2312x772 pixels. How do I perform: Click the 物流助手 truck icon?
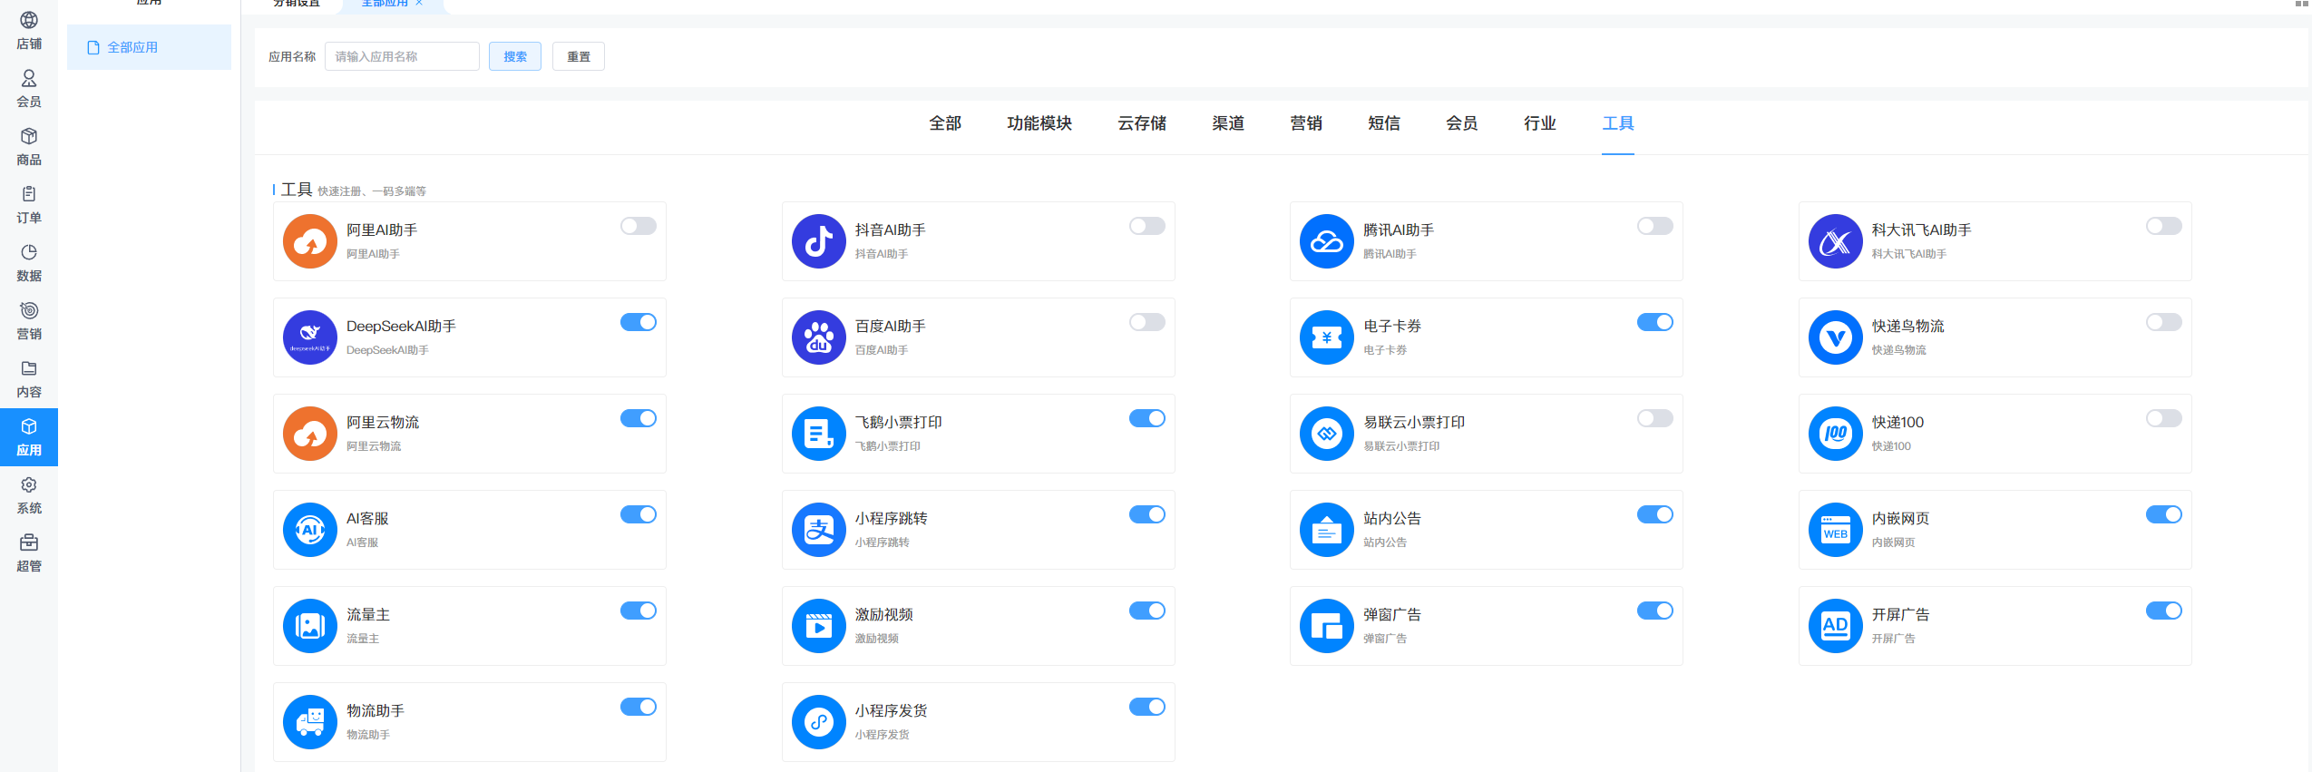[x=310, y=722]
